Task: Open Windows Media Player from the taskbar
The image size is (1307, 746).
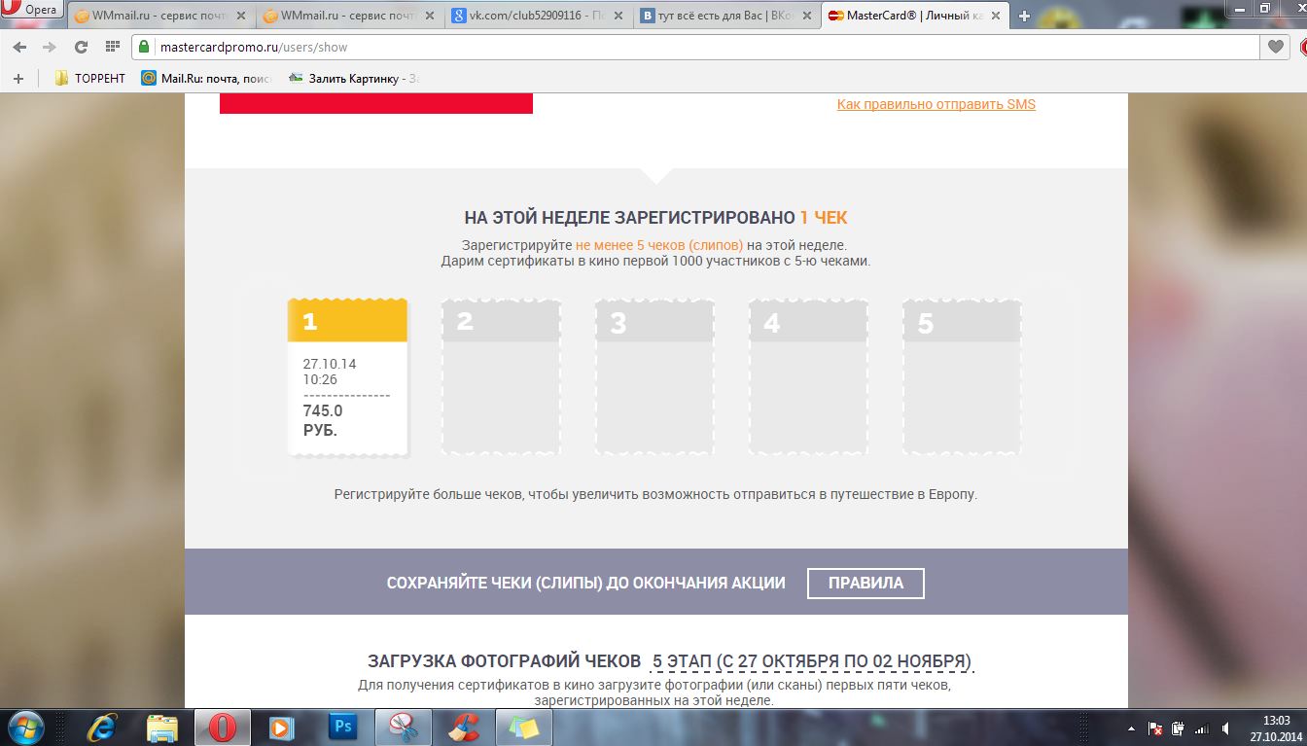Action: coord(282,728)
